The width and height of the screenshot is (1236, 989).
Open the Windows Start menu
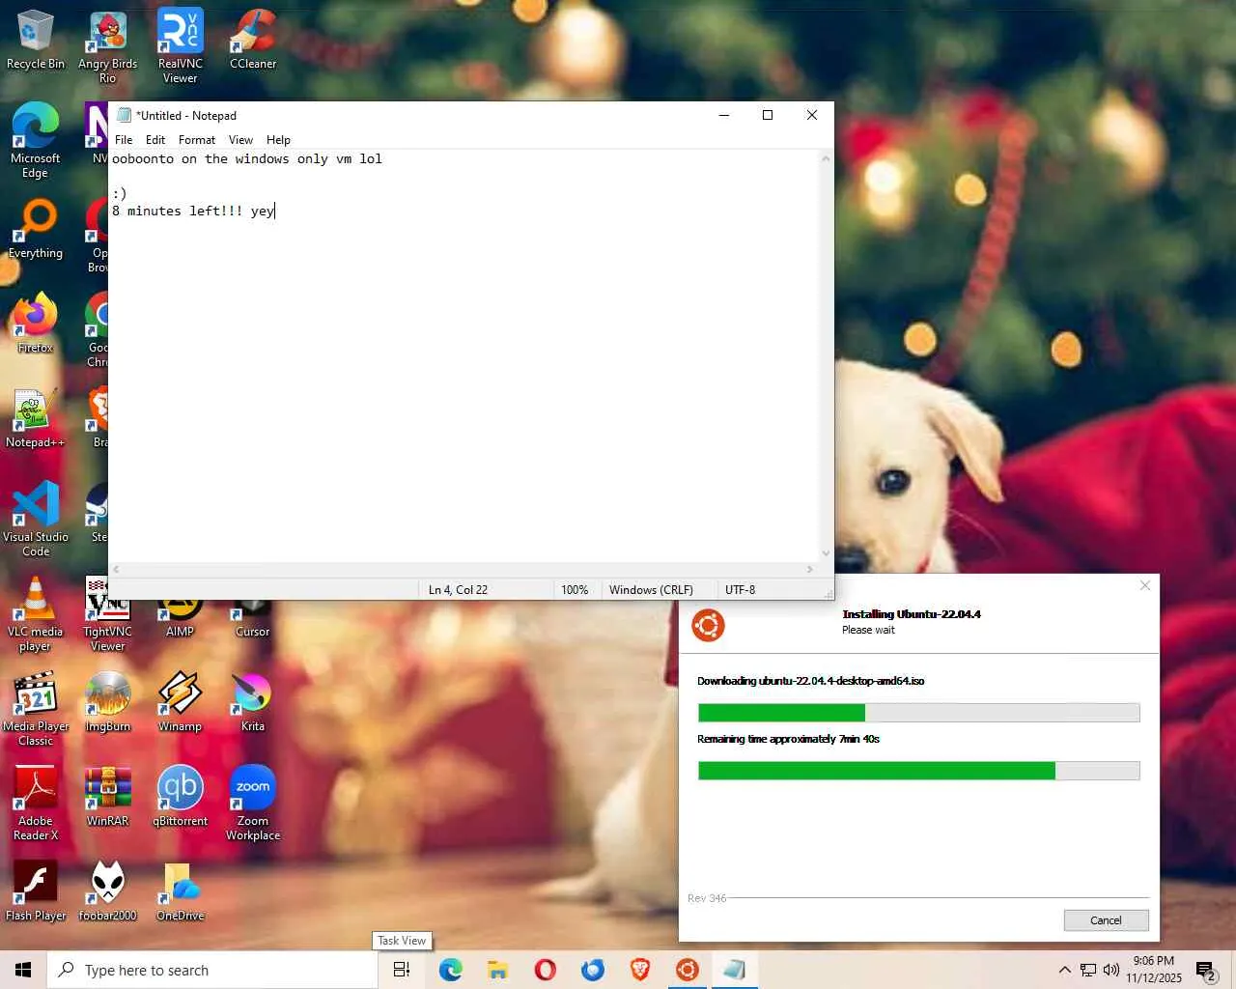(x=23, y=970)
